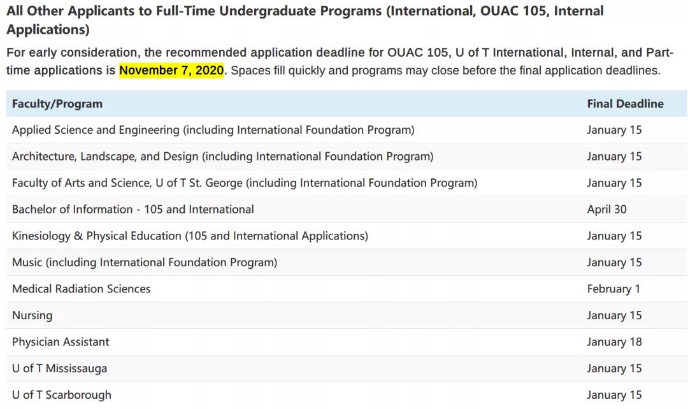Select the Final Deadline column header
The height and width of the screenshot is (409, 688).
point(626,104)
